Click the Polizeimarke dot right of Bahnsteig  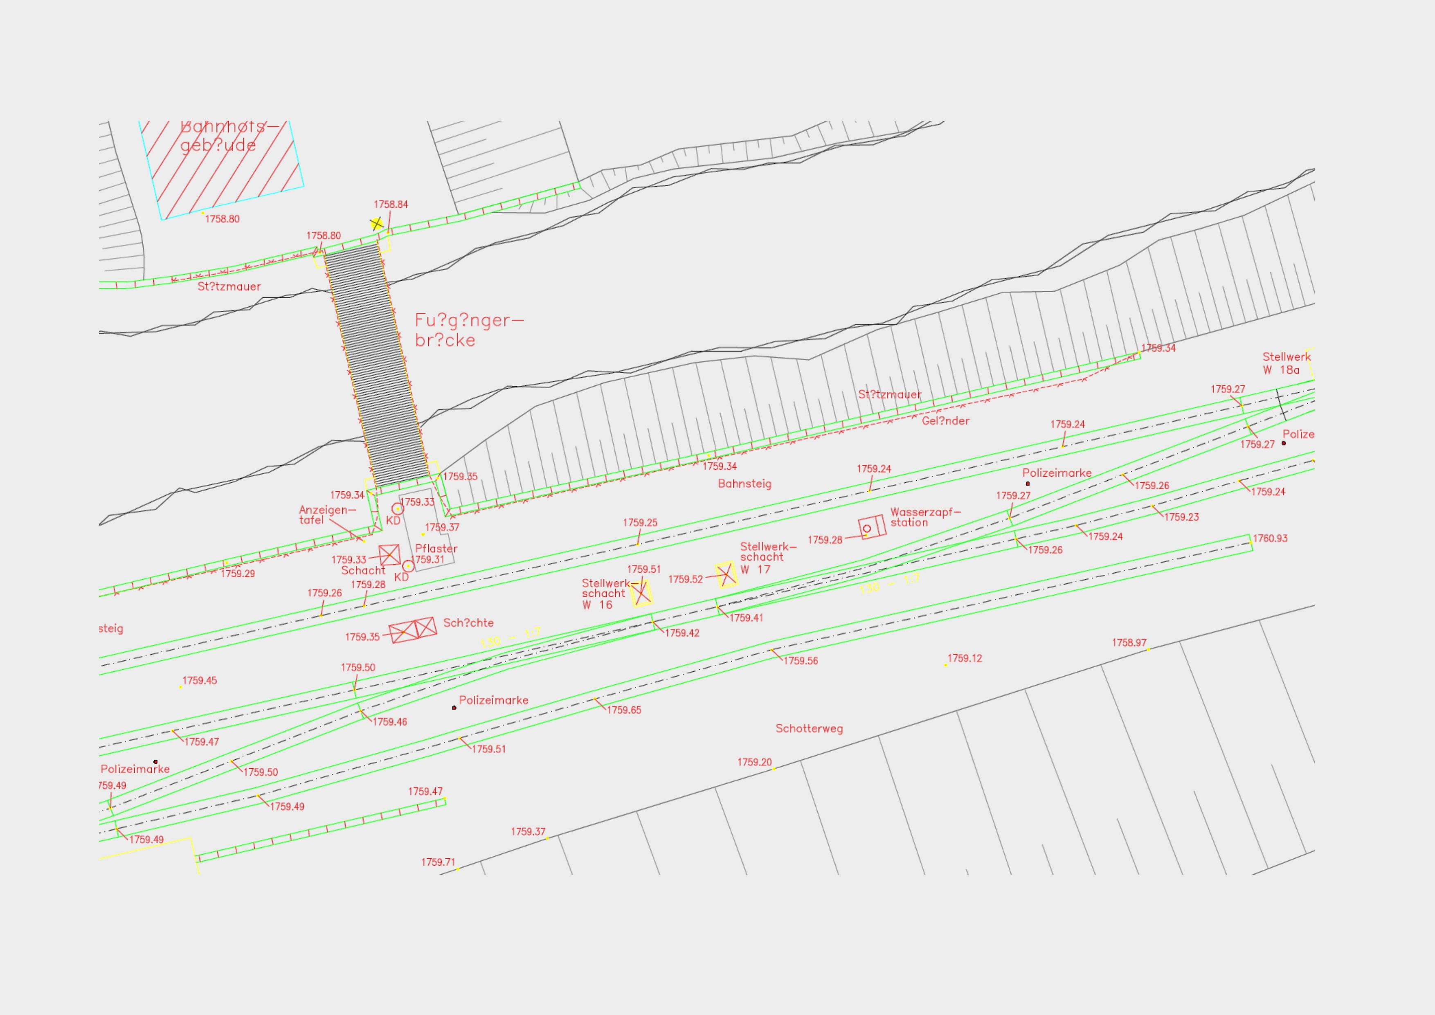pyautogui.click(x=1028, y=483)
